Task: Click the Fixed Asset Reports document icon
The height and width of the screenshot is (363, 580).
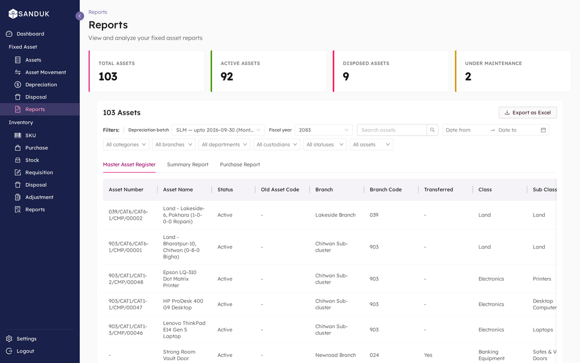Action: click(18, 109)
